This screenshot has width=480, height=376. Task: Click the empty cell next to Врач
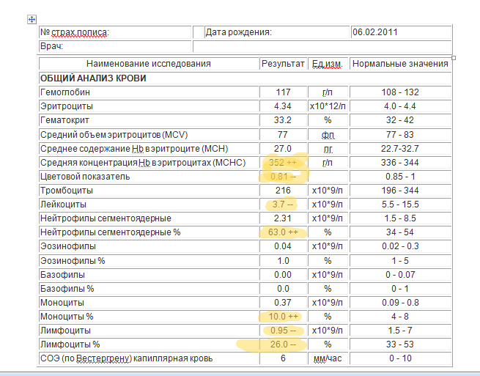click(x=322, y=46)
